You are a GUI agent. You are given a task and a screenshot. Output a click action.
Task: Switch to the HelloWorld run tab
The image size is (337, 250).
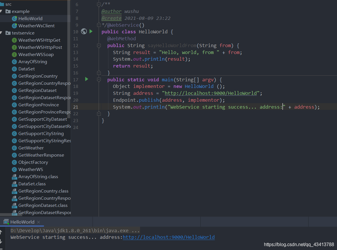point(22,222)
